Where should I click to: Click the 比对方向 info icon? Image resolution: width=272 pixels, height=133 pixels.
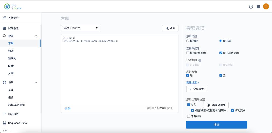[200, 60]
